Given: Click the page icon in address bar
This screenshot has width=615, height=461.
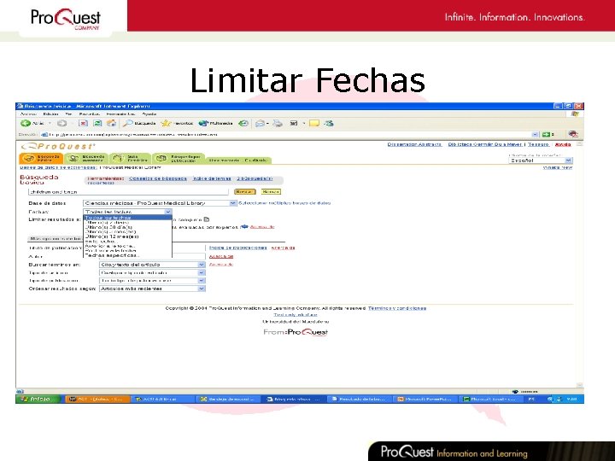Looking at the screenshot, I should coord(44,135).
